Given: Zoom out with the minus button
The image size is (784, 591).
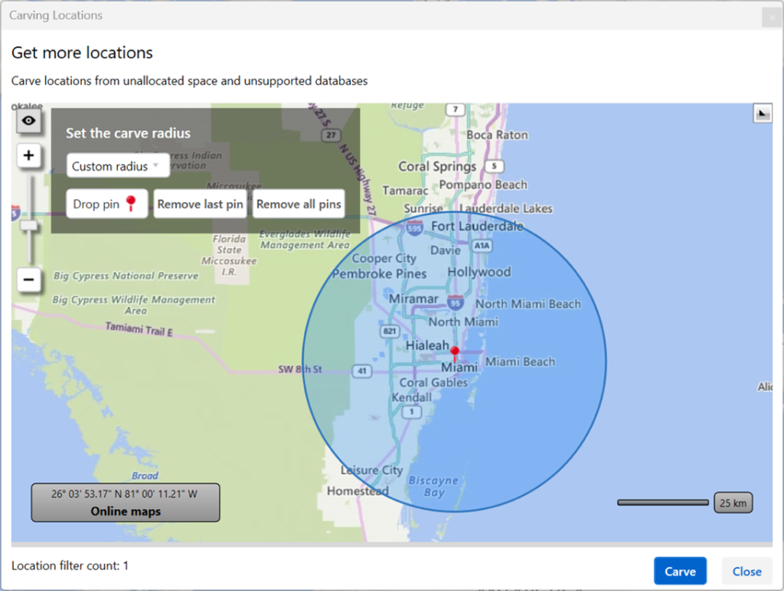Looking at the screenshot, I should coord(28,279).
